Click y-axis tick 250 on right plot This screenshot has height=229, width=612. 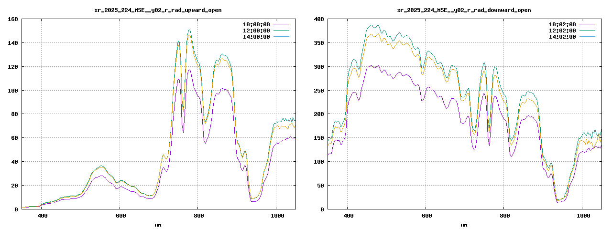click(319, 91)
